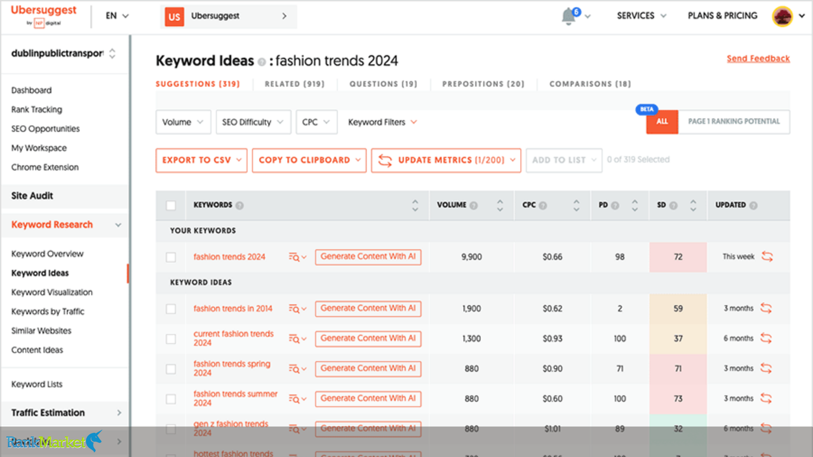Click the Send Feedback link
The height and width of the screenshot is (457, 813).
[x=758, y=58]
